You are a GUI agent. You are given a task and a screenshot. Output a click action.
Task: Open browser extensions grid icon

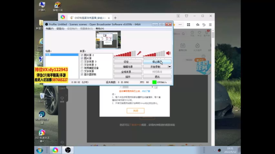[x=188, y=25]
